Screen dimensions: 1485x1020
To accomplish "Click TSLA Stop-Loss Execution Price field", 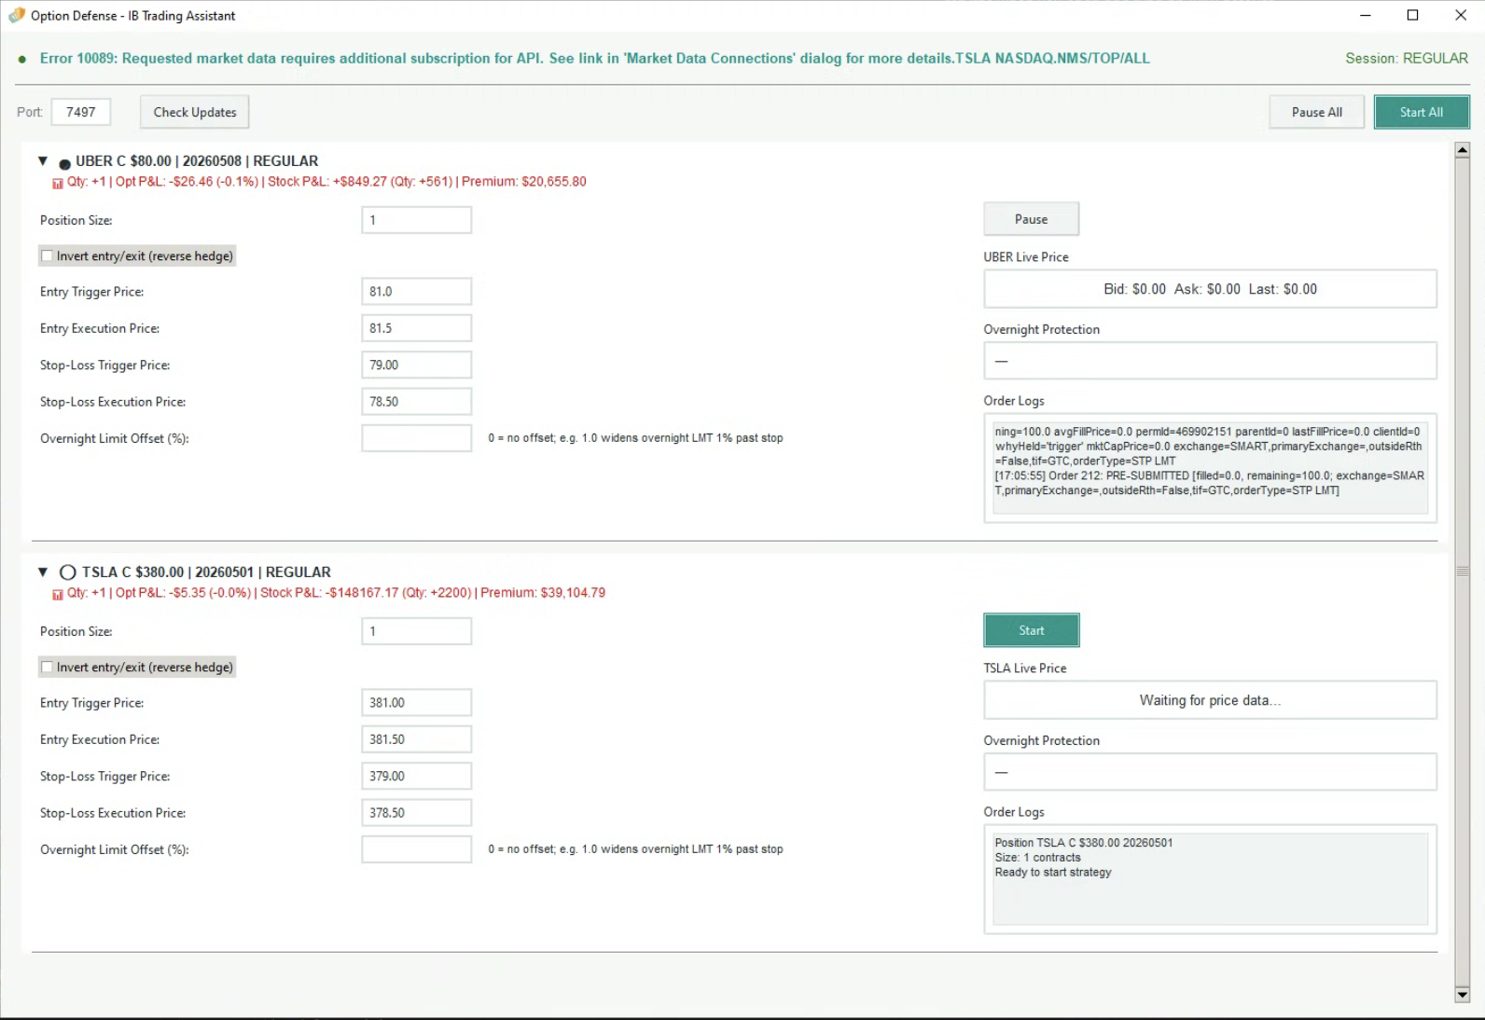I will click(x=416, y=813).
